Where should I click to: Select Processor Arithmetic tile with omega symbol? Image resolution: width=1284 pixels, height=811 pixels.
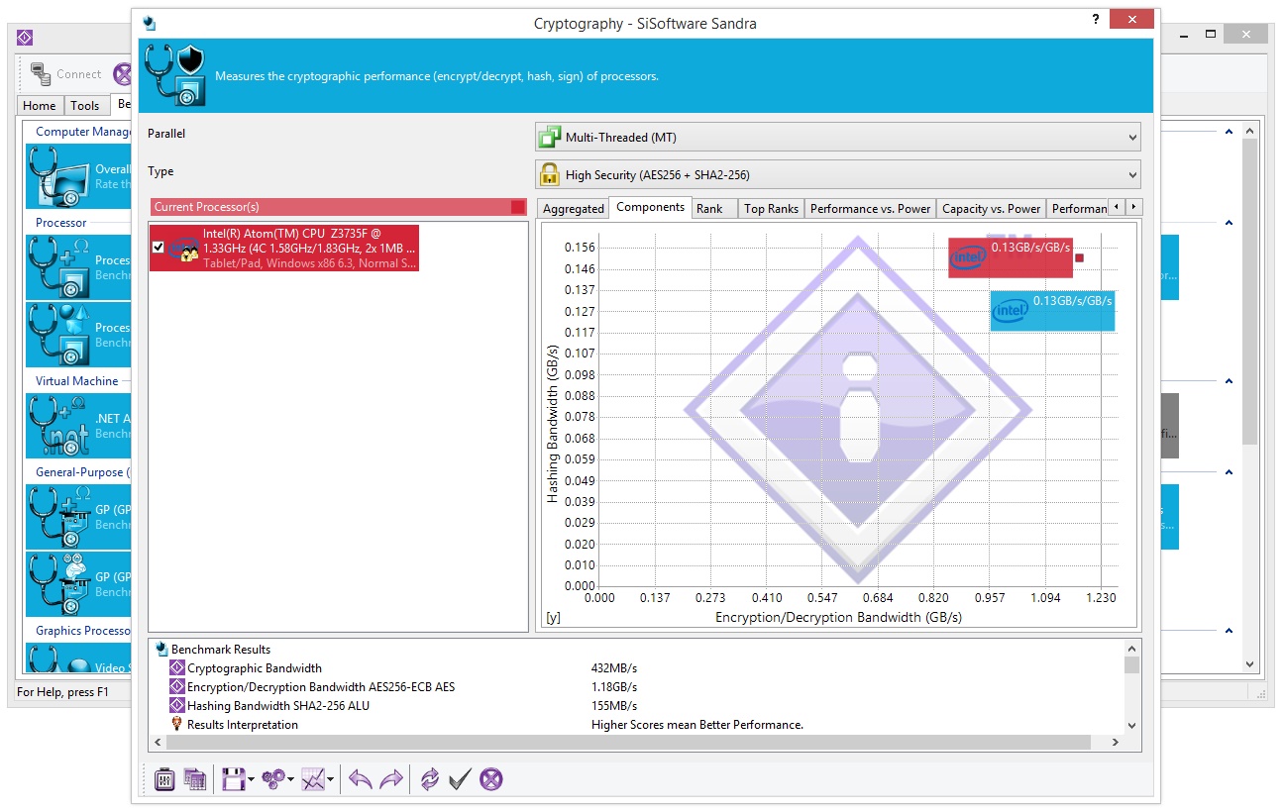coord(79,267)
